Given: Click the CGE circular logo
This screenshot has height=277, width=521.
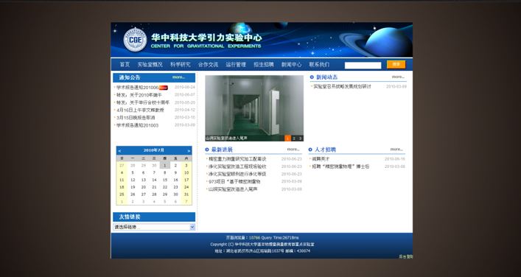Looking at the screenshot, I should click(x=135, y=40).
